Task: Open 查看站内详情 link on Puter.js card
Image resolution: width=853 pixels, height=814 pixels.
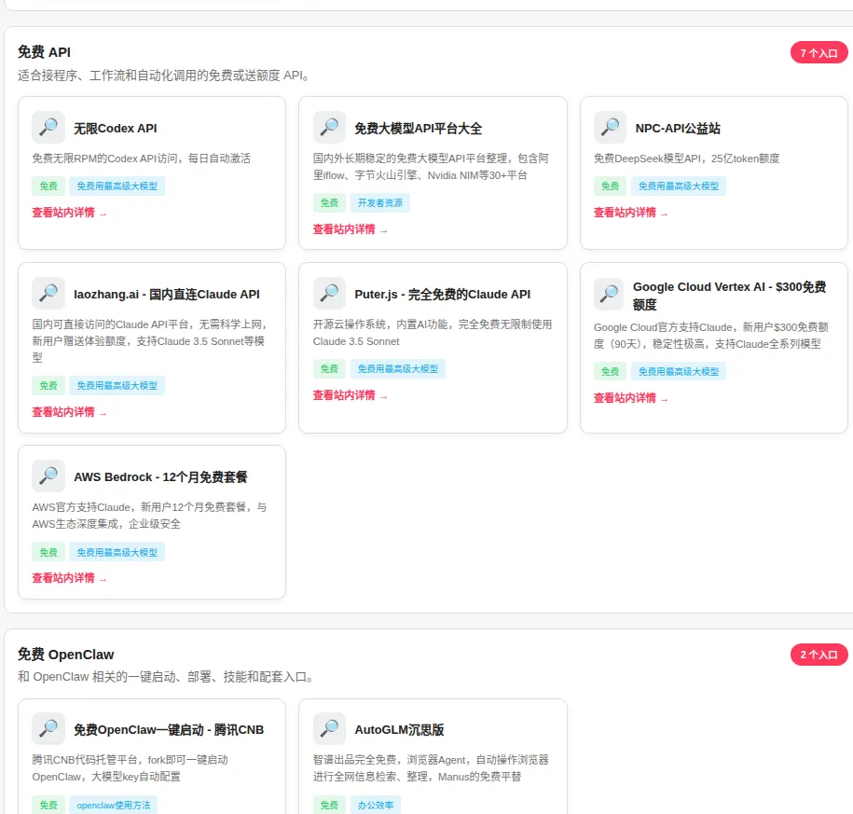Action: 350,395
